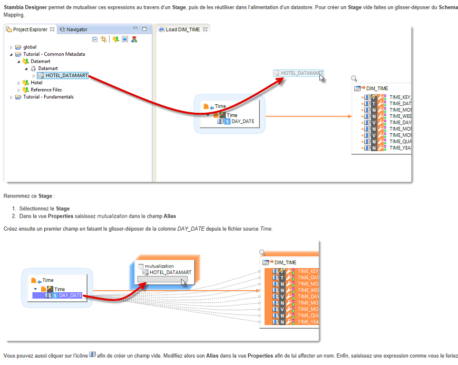458x365 pixels.
Task: Click the empty dashed field in the mutualization stage
Action: (x=162, y=280)
